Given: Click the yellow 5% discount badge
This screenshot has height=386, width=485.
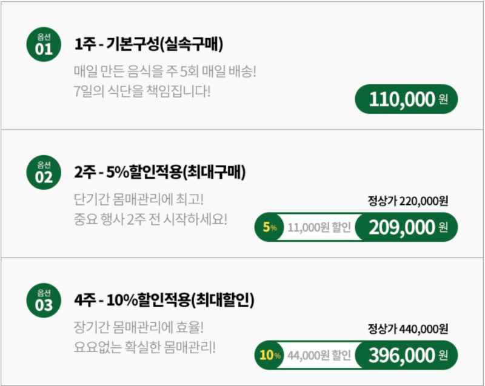Looking at the screenshot, I should pos(270,227).
